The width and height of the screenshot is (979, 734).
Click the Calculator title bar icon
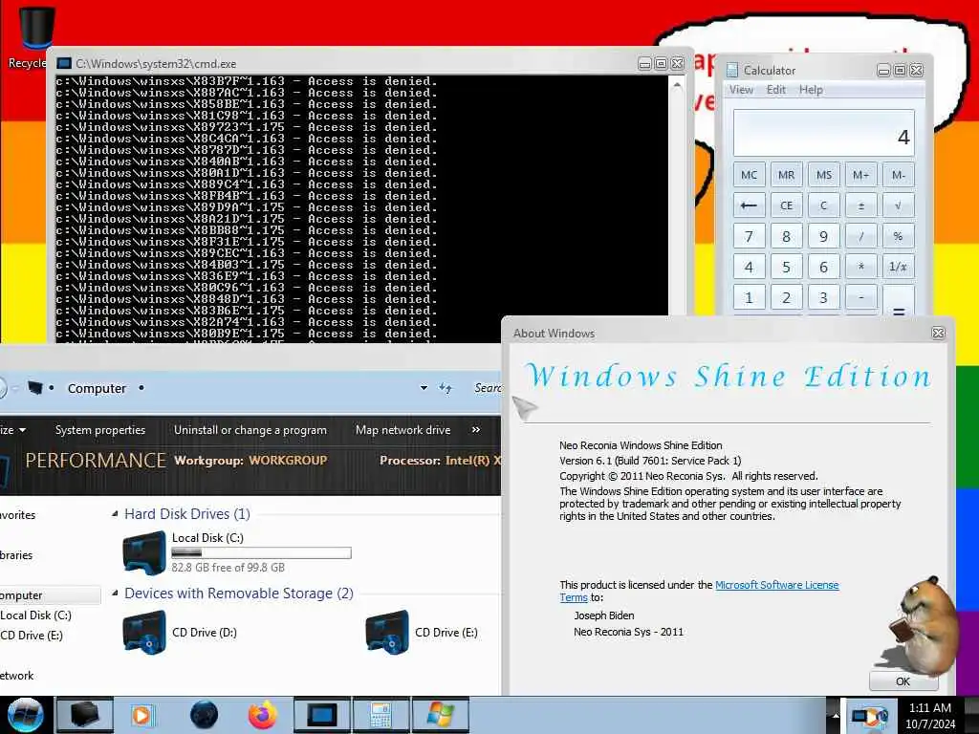731,70
